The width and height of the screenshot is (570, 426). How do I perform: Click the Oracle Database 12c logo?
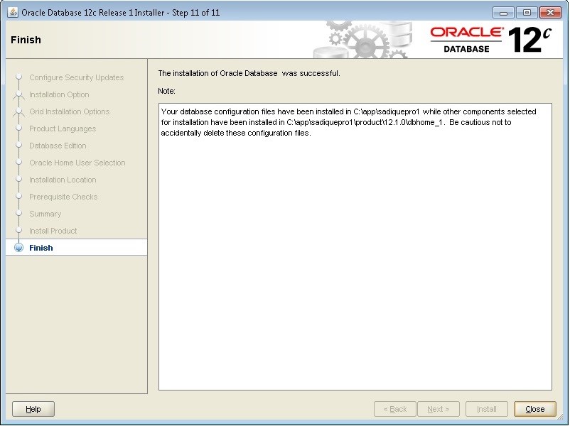[490, 40]
